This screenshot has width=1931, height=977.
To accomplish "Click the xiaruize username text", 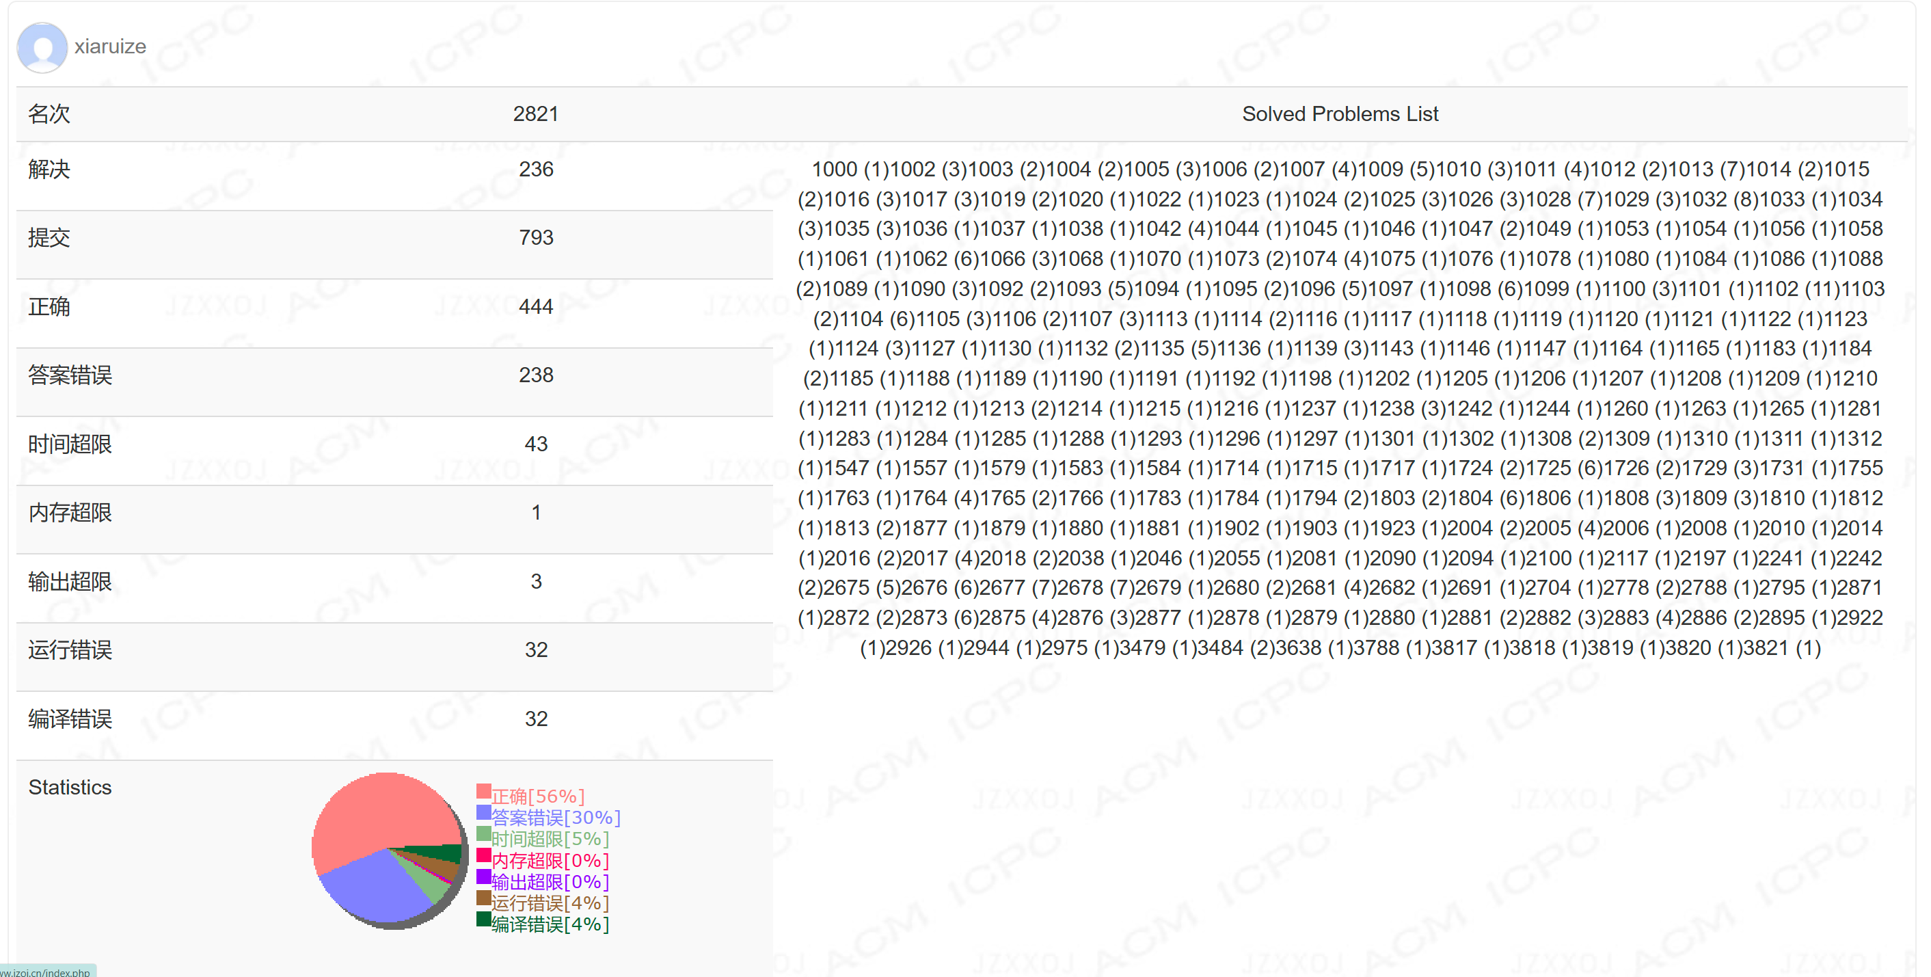I will coord(110,46).
